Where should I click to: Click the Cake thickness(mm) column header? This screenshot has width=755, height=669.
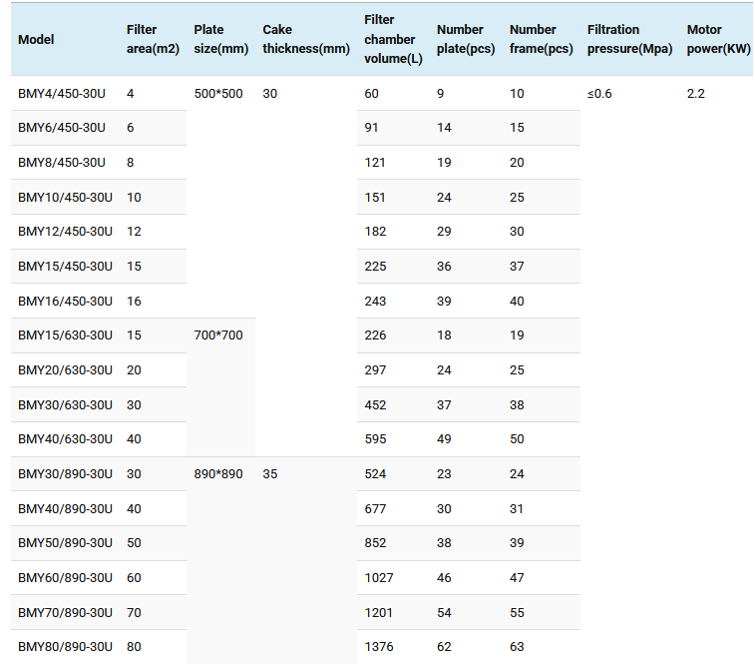click(x=306, y=40)
